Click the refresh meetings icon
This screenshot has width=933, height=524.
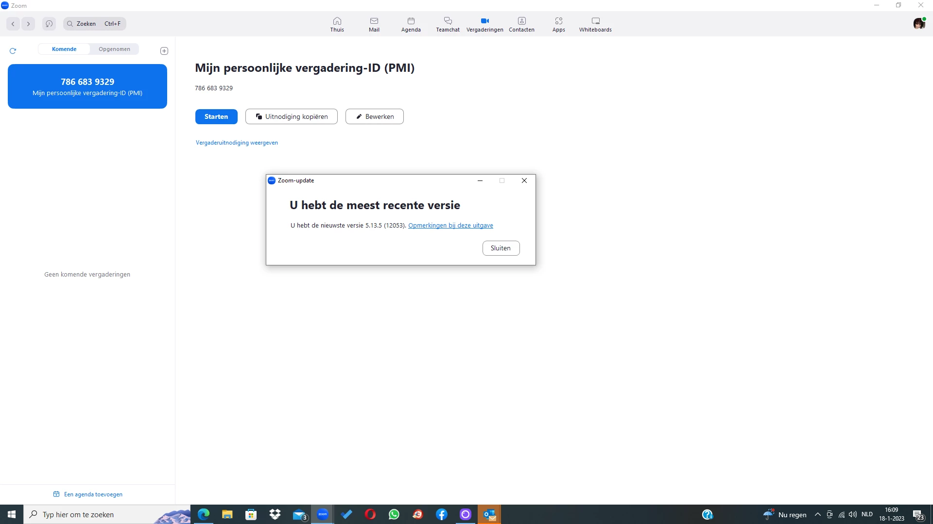pyautogui.click(x=13, y=51)
